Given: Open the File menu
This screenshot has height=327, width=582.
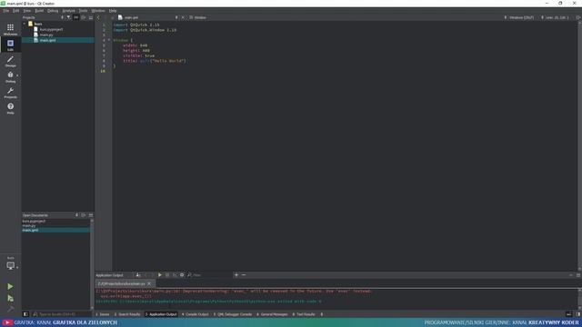Looking at the screenshot, I should (6, 11).
